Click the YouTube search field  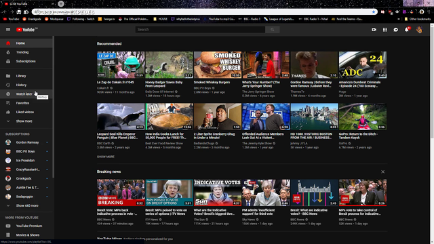pos(200,30)
